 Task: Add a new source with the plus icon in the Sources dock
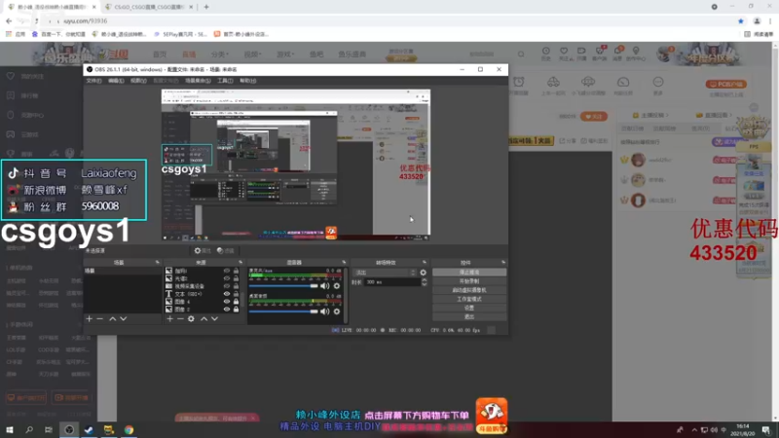(x=169, y=319)
